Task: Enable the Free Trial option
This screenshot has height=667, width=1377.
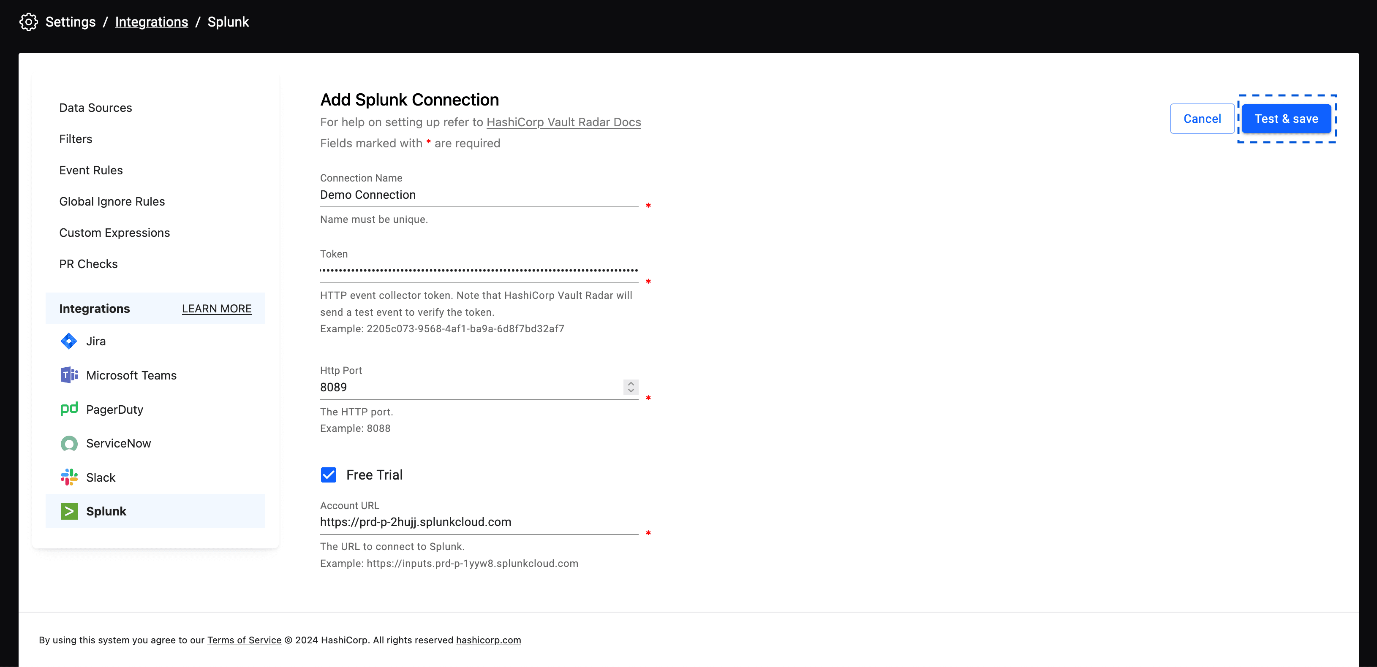Action: tap(329, 475)
